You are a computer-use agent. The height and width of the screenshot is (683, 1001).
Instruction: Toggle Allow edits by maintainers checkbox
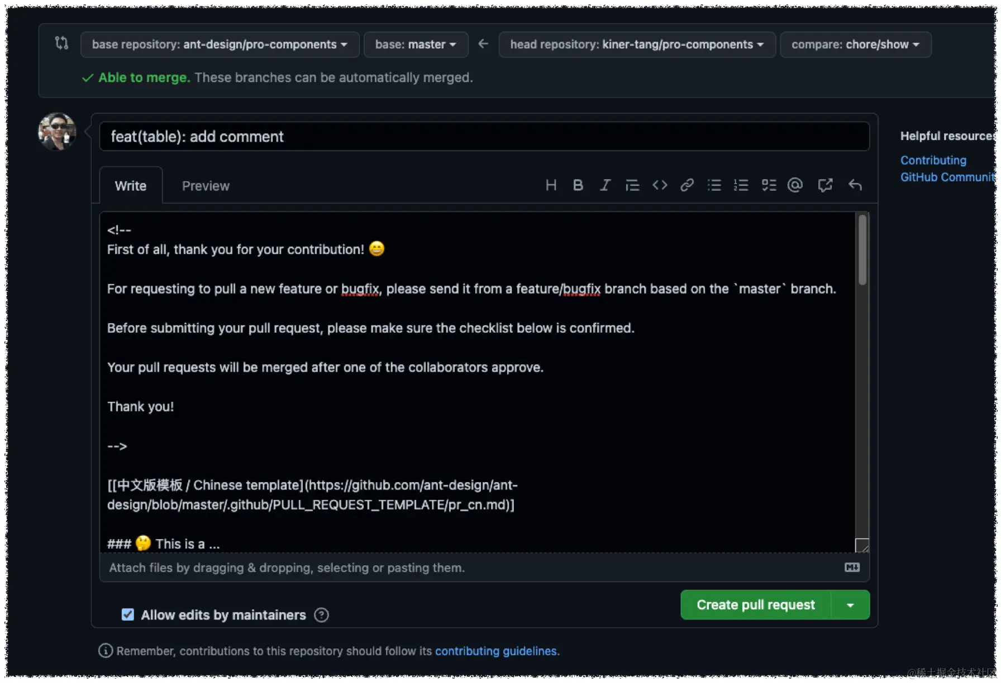(x=128, y=614)
